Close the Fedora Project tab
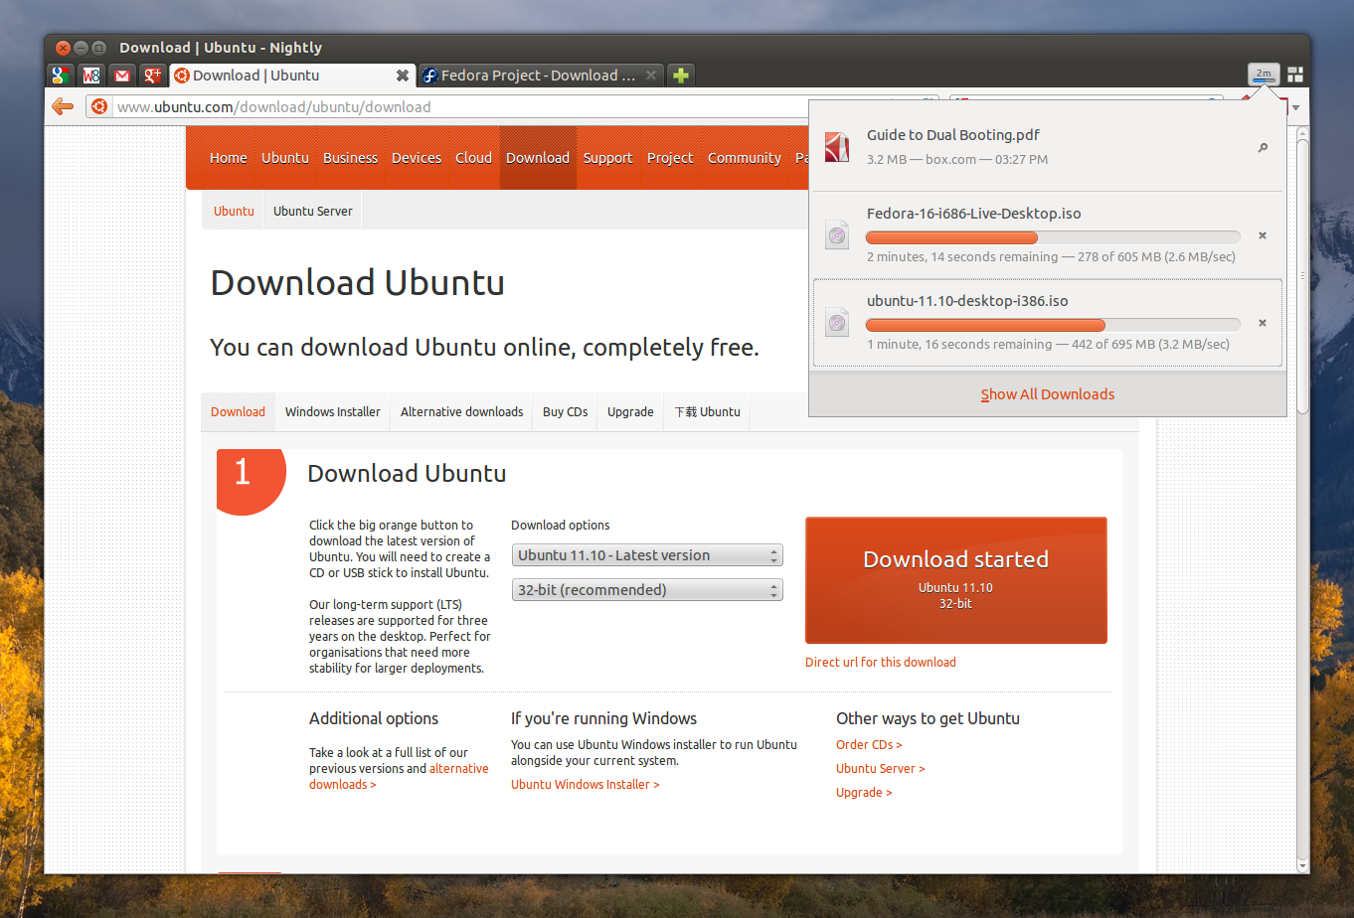 tap(651, 76)
